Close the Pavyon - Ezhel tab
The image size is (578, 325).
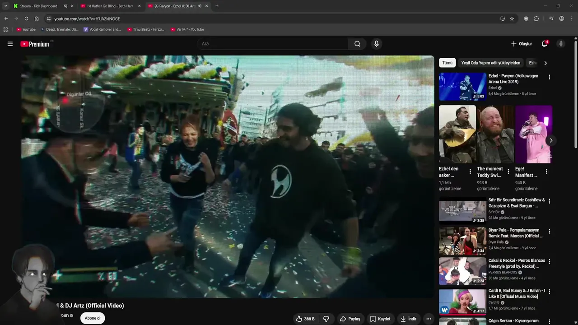207,6
